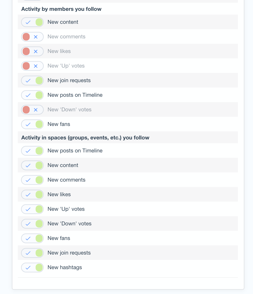The width and height of the screenshot is (253, 294).
Task: Enable New comments toggle under members you follow
Action: (x=32, y=37)
